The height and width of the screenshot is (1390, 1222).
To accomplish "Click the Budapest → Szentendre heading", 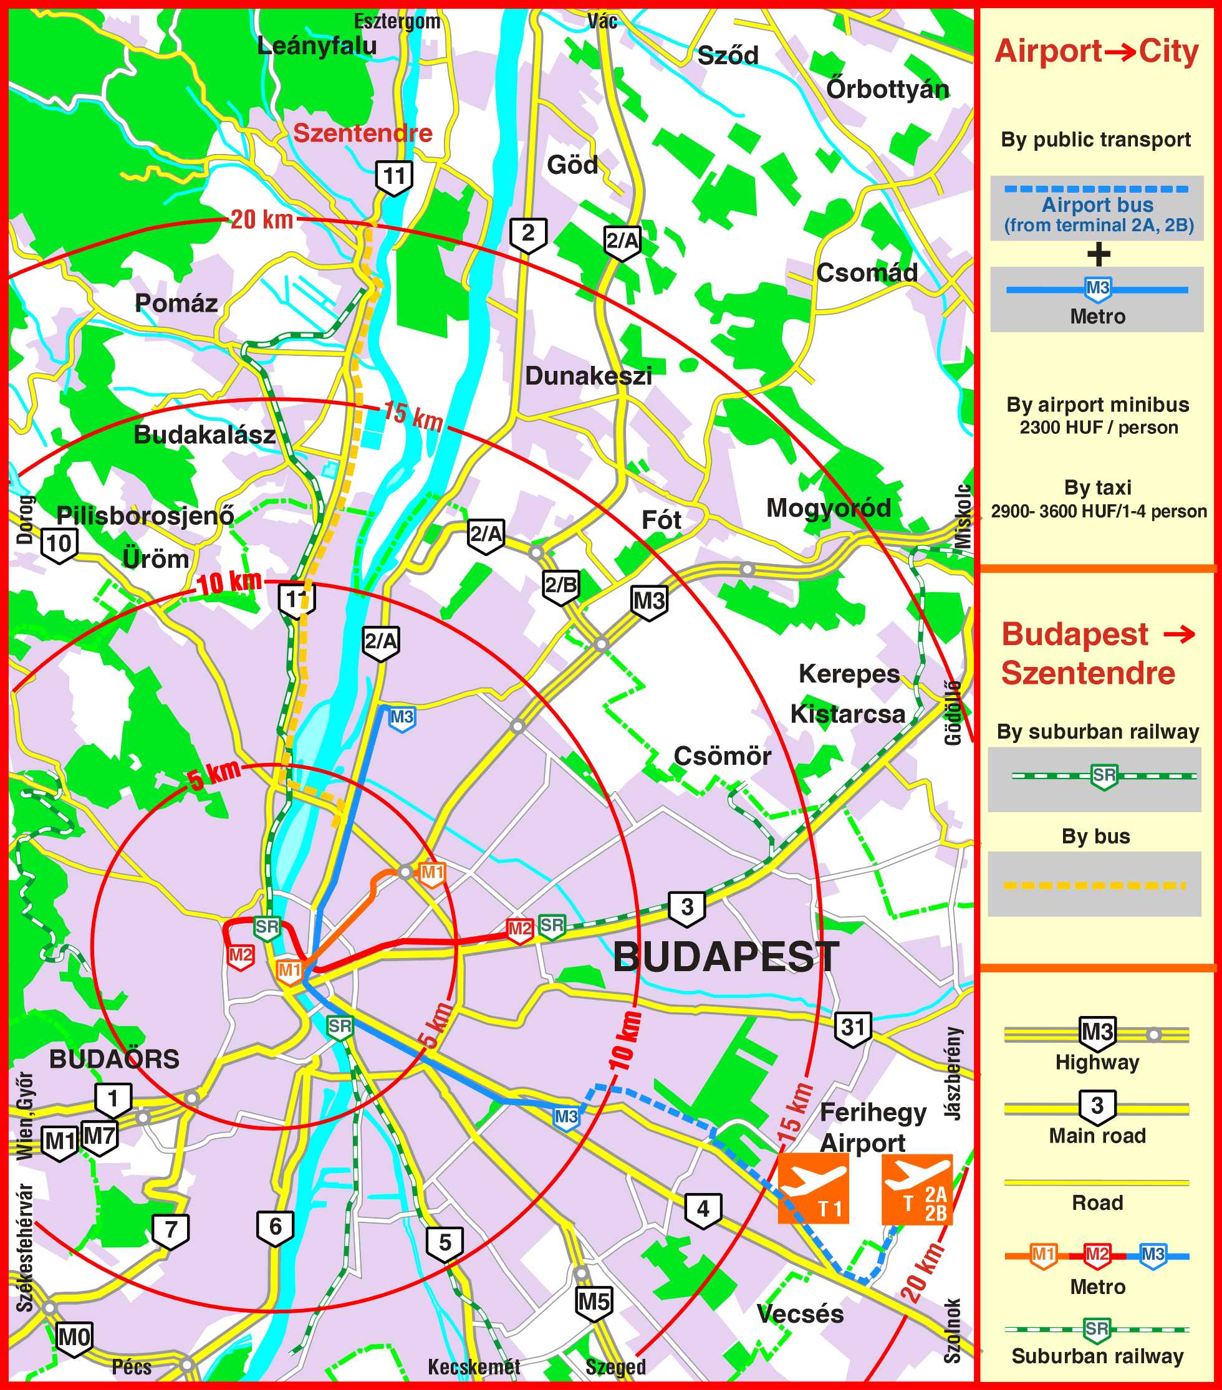I will (1097, 654).
